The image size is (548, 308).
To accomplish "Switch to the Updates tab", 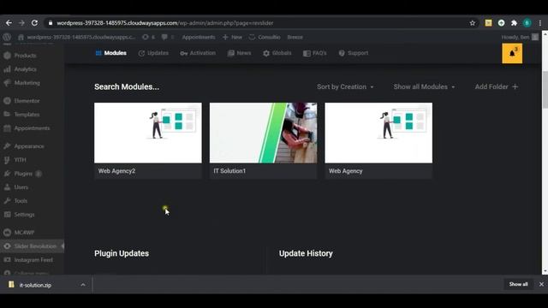I will 153,53.
